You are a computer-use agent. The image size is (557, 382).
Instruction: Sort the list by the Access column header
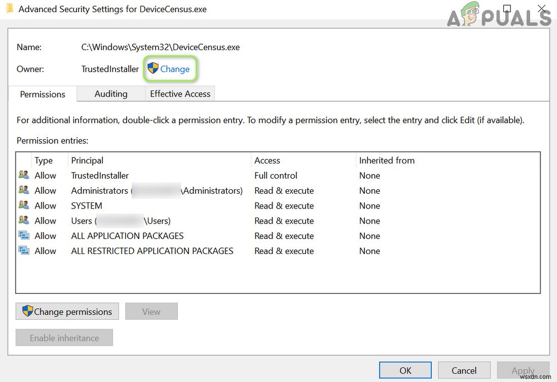tap(304, 160)
